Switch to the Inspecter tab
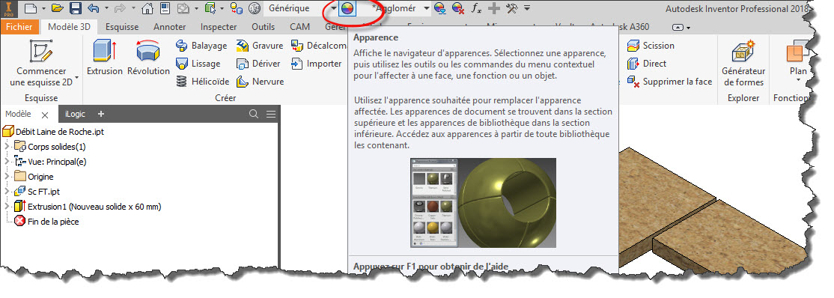This screenshot has height=298, width=834. click(219, 27)
